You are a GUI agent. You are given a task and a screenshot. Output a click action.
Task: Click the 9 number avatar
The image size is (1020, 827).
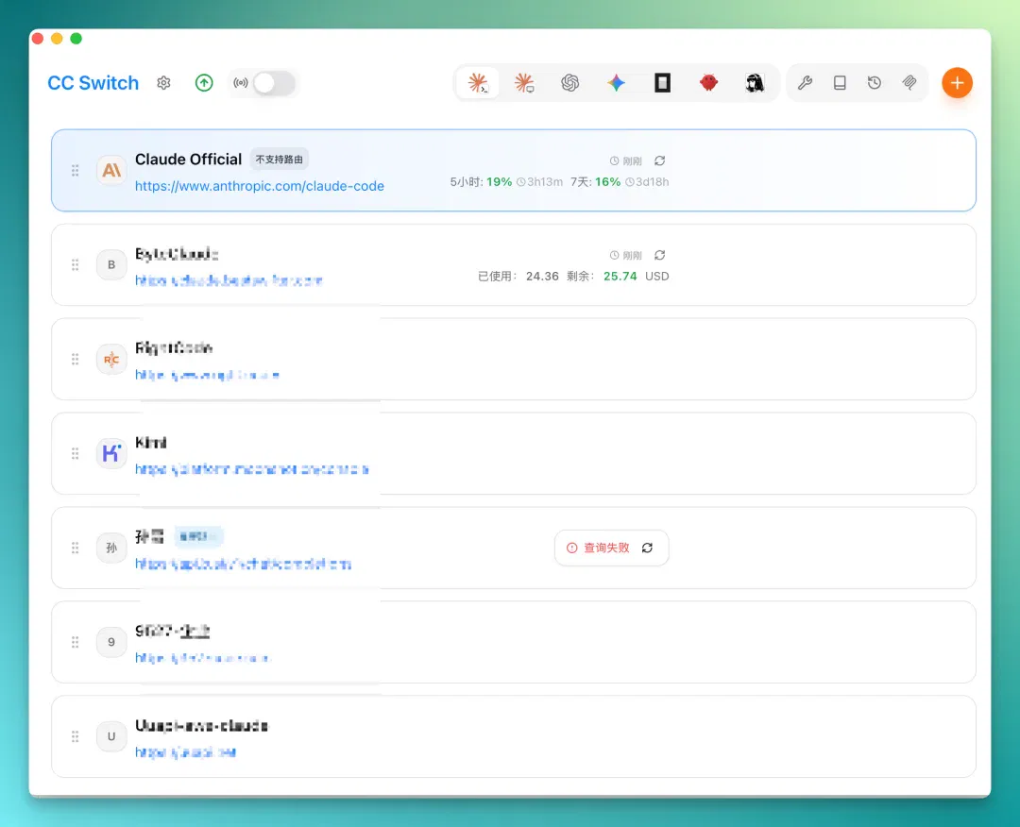pyautogui.click(x=111, y=642)
